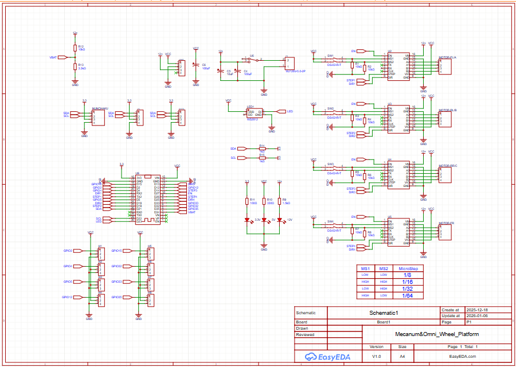Select the U6 slide switch symbol
The height and width of the screenshot is (367, 516).
click(252, 60)
